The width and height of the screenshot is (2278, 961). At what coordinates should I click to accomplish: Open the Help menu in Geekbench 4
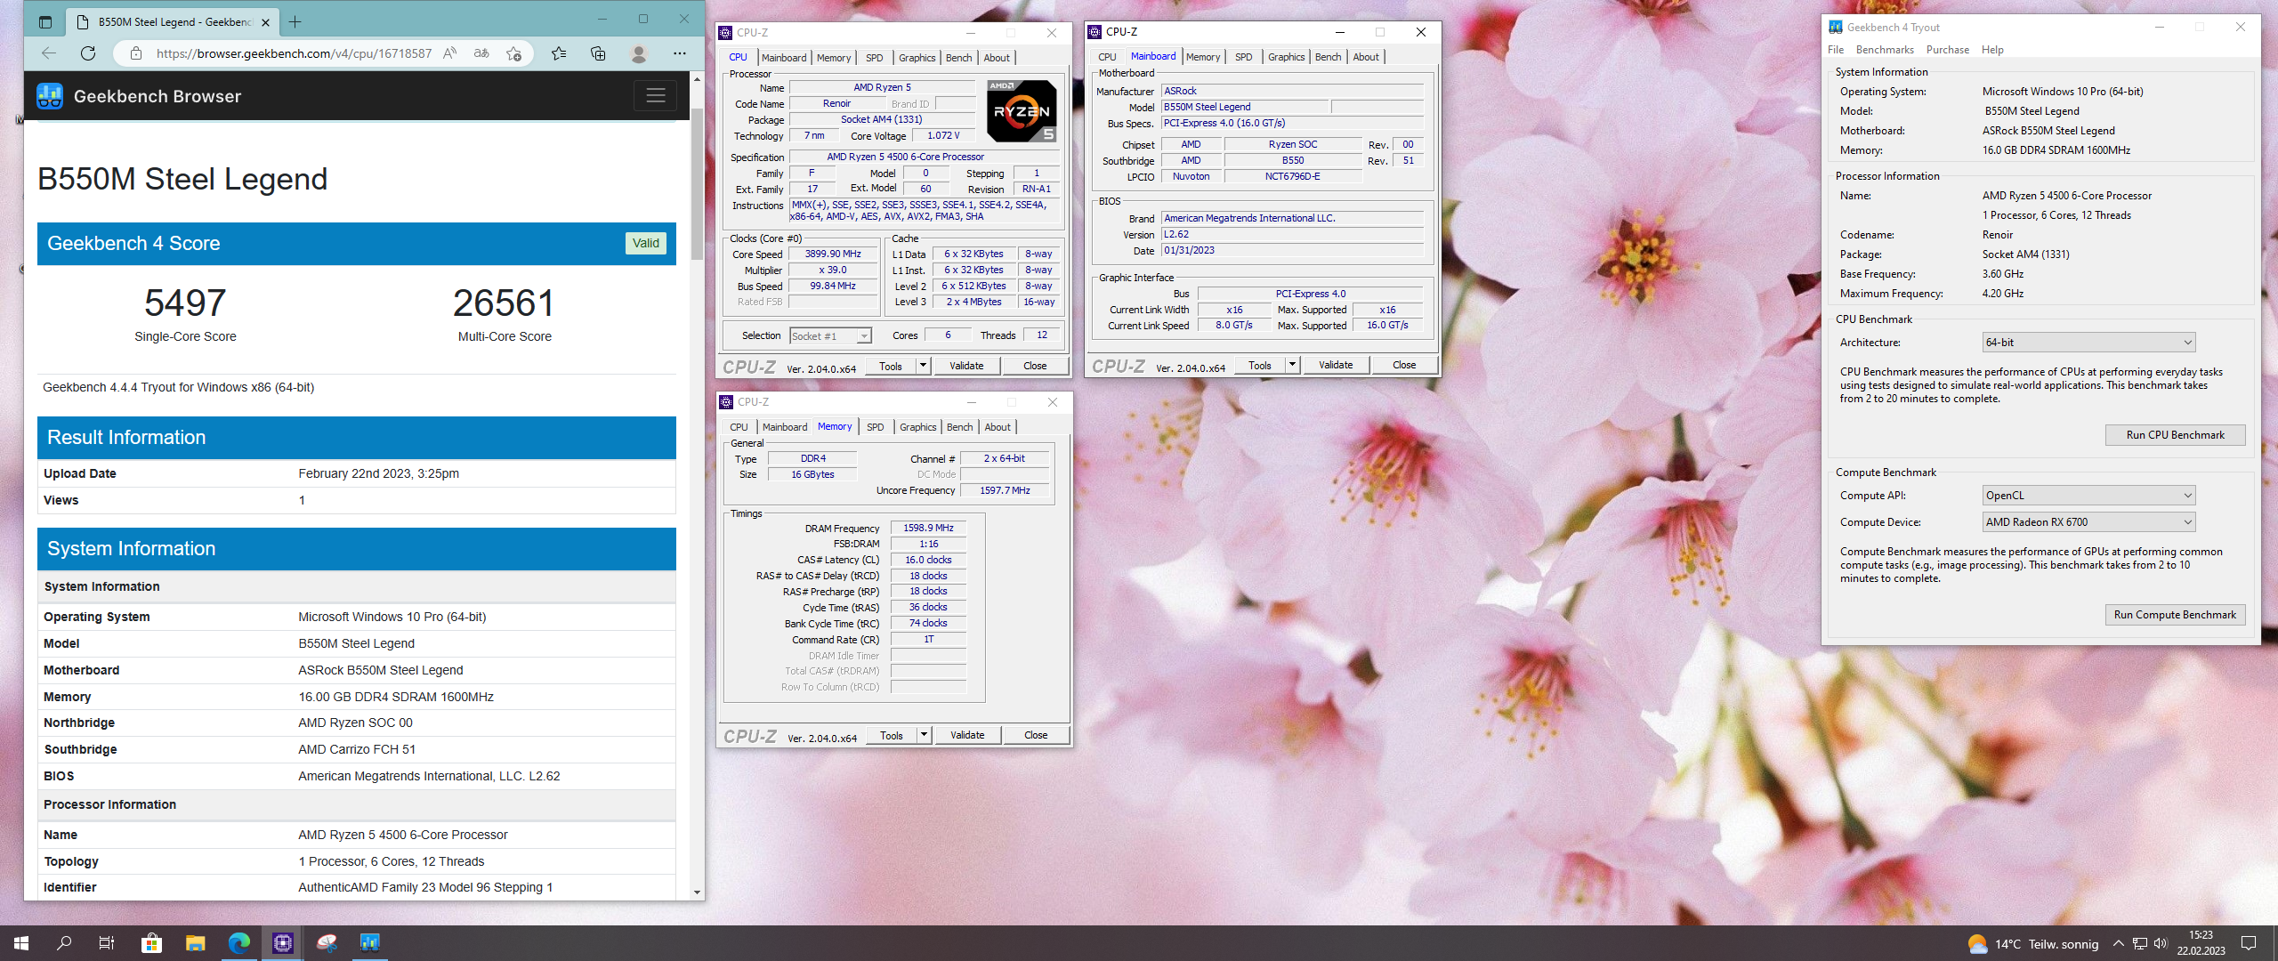[1992, 50]
